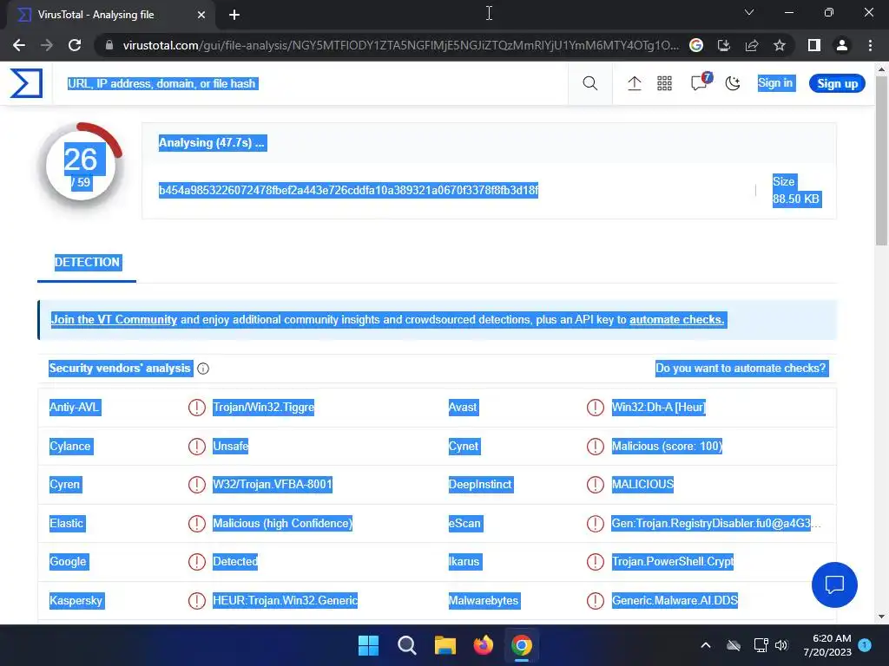The image size is (889, 666).
Task: Click the search magnifier icon in VirusTotal header
Action: click(x=589, y=83)
